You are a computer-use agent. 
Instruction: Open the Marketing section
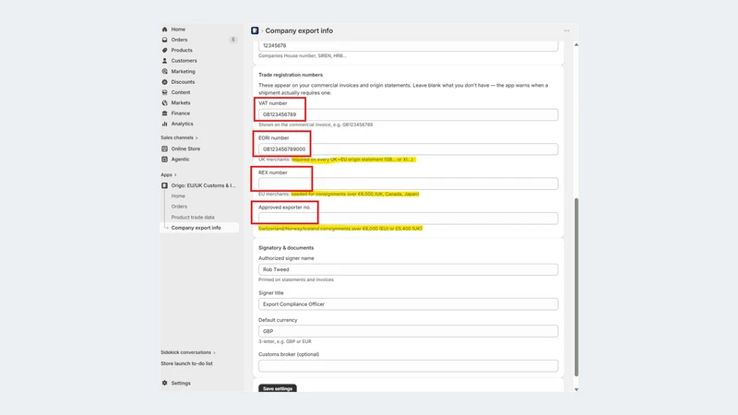183,72
